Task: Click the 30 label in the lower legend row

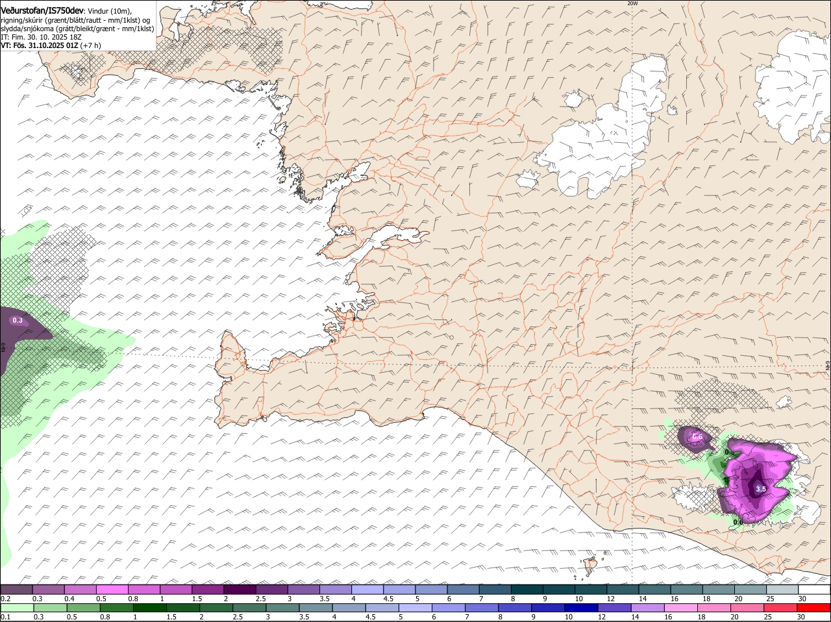Action: coord(800,617)
